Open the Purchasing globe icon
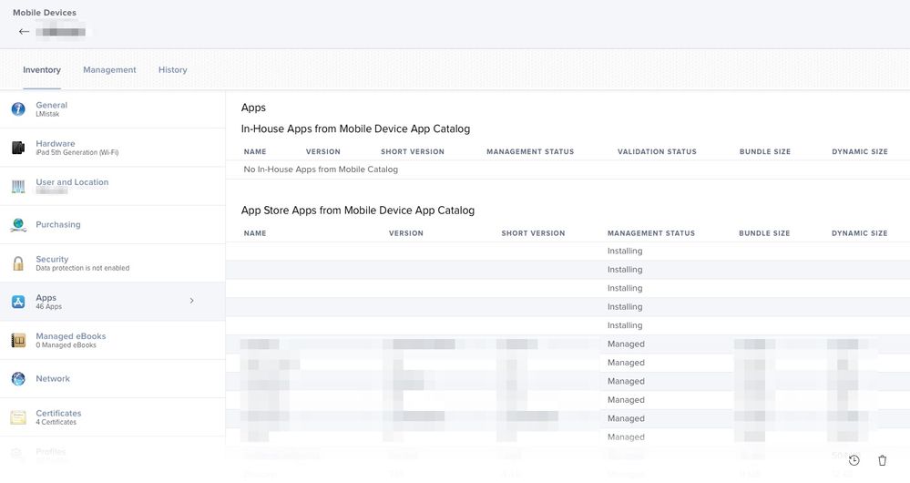The image size is (910, 483). click(18, 225)
